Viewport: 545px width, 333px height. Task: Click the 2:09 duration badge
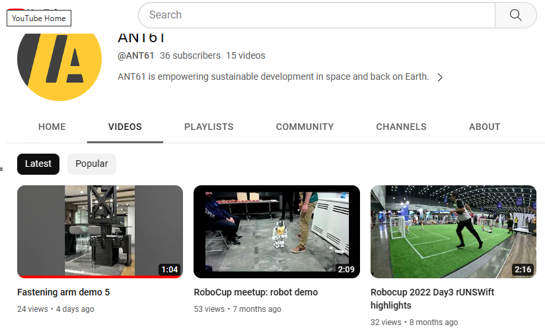coord(346,270)
